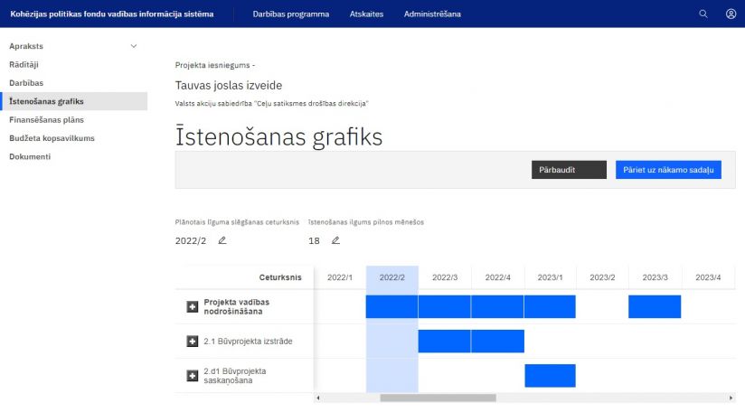Expand the 2.d1 Būvprojekta saskaņošana row
Image resolution: width=745 pixels, height=412 pixels.
pos(192,375)
